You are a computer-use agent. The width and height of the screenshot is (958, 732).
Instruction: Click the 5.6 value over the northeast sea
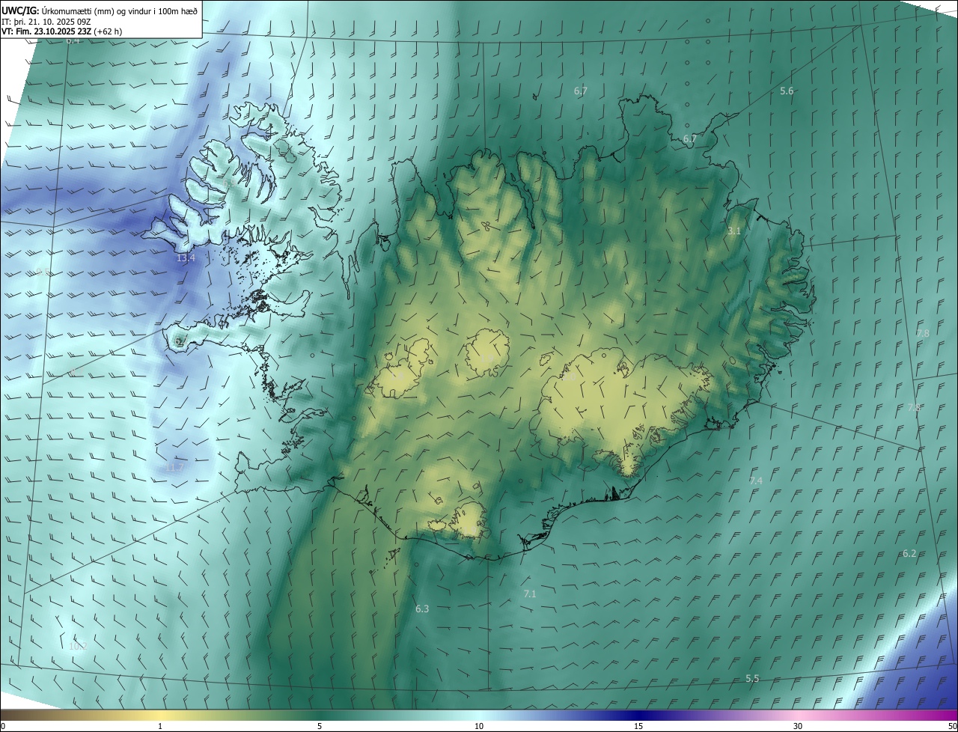click(x=787, y=91)
